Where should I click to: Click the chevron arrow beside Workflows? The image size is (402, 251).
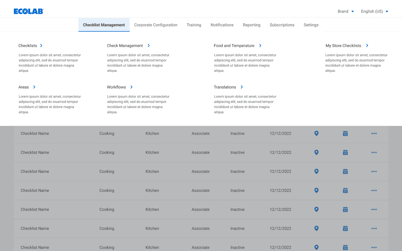point(131,87)
